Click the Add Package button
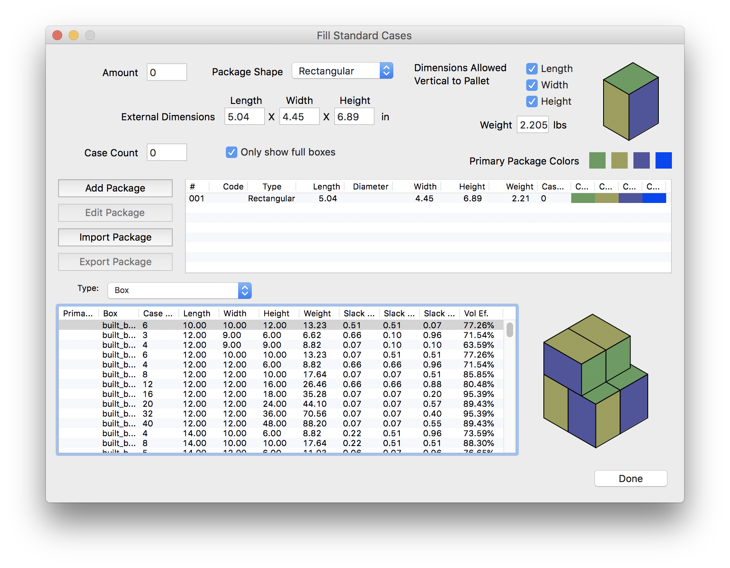 click(115, 188)
